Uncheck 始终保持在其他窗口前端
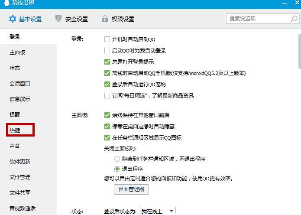The width and height of the screenshot is (301, 215). (x=107, y=115)
